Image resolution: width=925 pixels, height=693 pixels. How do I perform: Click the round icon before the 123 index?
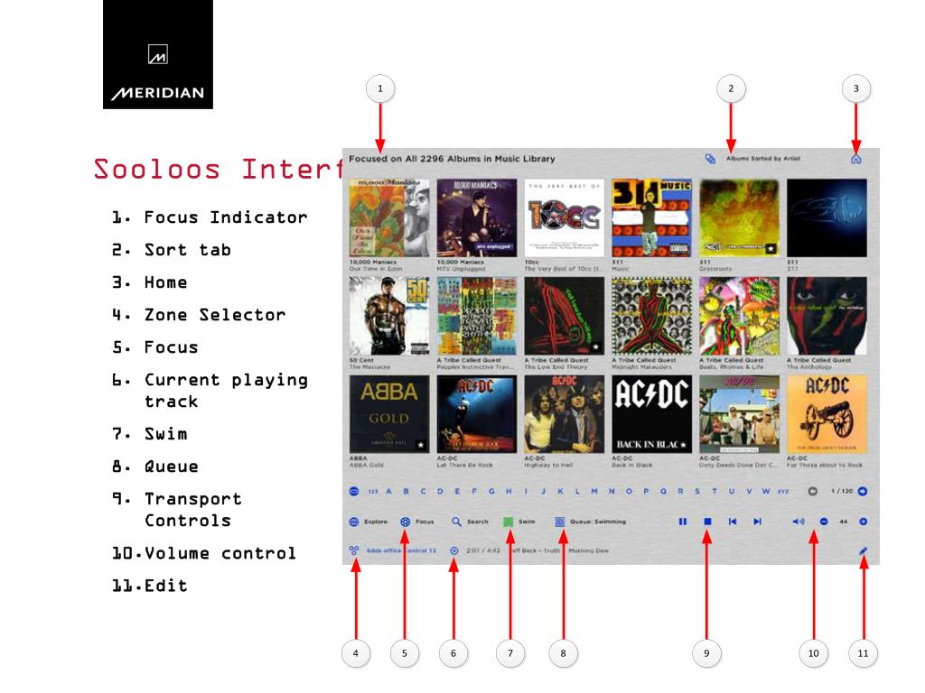354,491
